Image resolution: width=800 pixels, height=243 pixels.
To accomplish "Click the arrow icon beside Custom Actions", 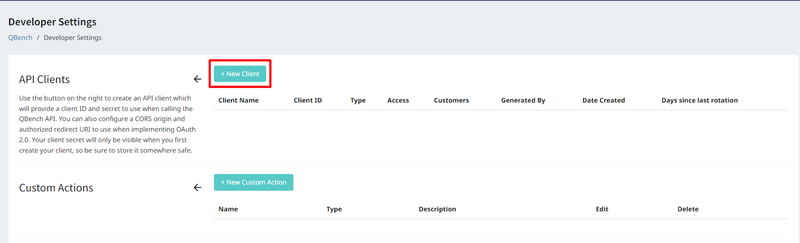I will 197,188.
